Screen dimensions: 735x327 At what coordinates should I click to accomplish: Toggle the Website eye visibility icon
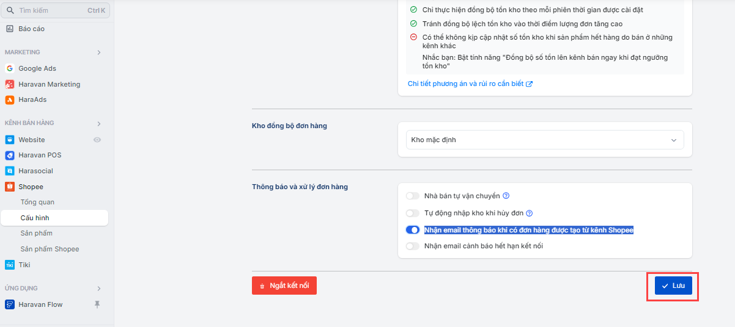pos(97,140)
